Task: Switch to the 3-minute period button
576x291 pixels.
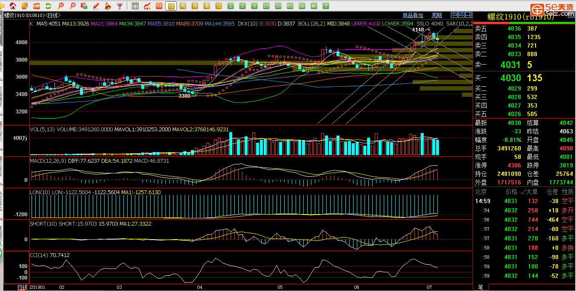Action: (242, 6)
